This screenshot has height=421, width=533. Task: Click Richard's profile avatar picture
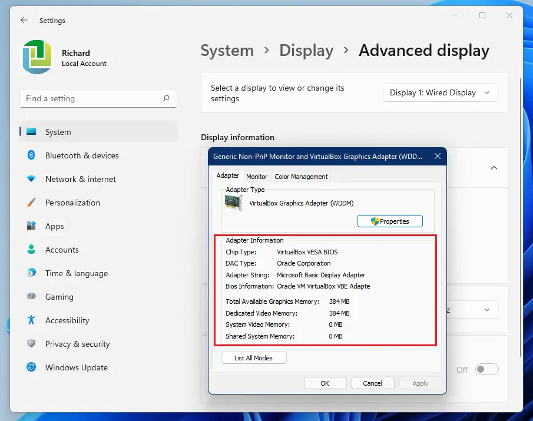coord(37,57)
